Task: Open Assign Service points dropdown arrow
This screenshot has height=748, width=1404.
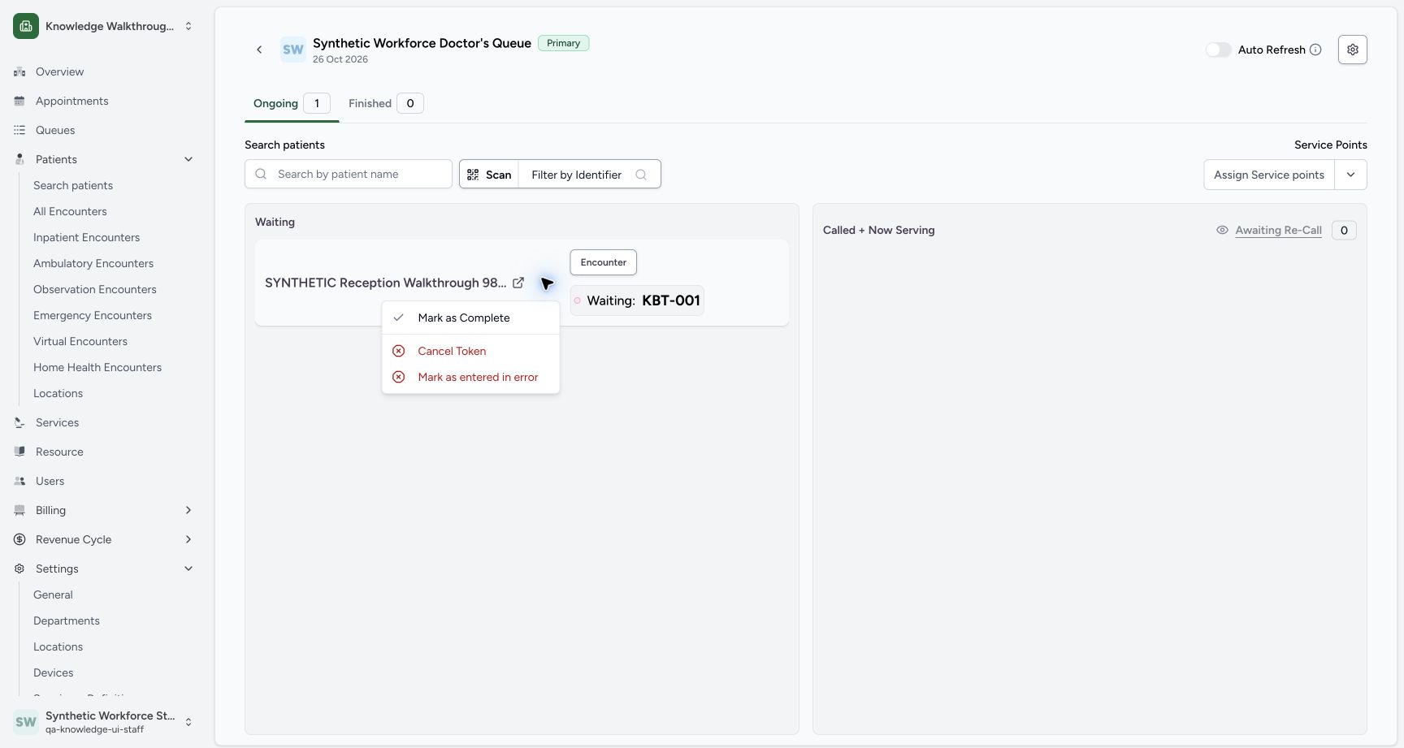Action: 1350,175
